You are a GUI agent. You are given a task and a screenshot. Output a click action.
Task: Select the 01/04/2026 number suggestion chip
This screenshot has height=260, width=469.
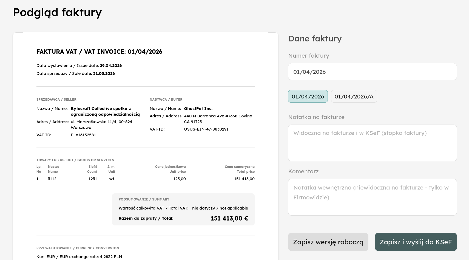[x=308, y=96]
